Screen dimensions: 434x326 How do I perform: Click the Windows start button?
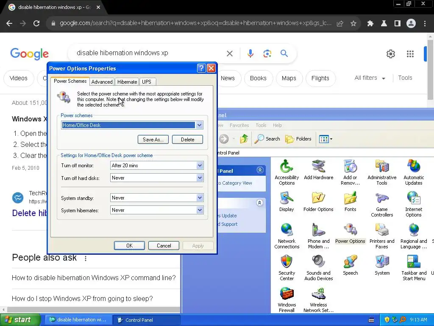pyautogui.click(x=20, y=320)
